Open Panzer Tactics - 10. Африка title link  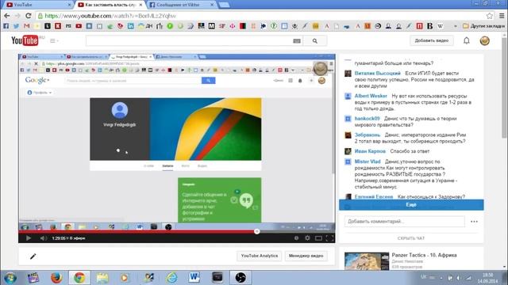point(424,255)
